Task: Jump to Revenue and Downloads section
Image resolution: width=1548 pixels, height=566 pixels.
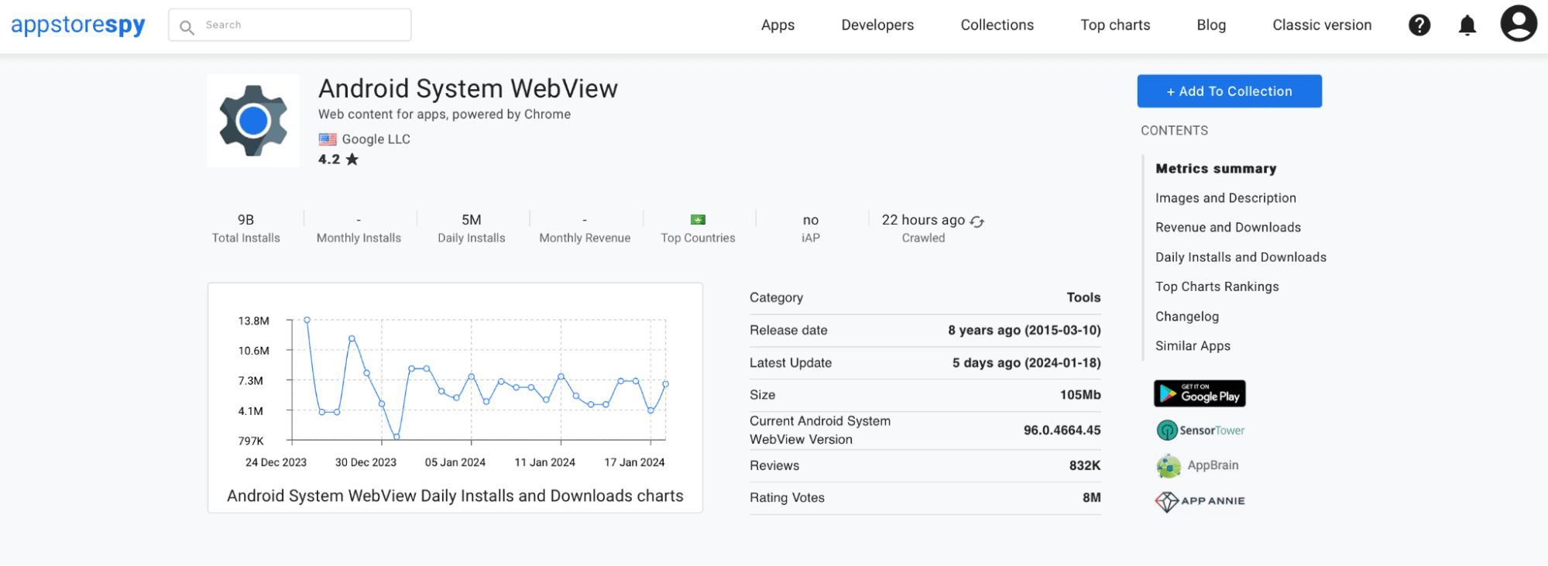Action: [x=1227, y=228]
